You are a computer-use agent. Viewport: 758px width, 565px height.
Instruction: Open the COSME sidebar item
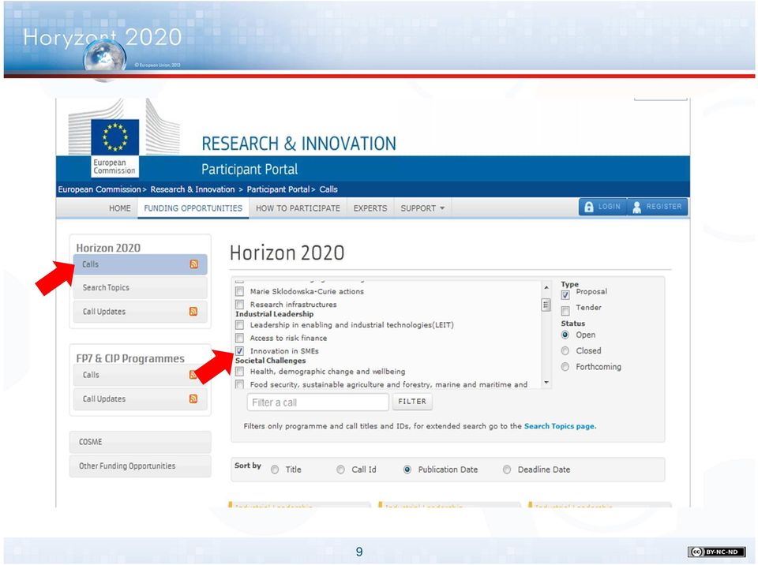(141, 442)
